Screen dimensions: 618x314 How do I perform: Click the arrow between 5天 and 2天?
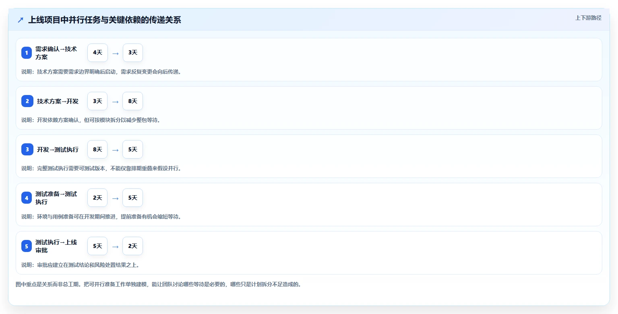point(115,246)
